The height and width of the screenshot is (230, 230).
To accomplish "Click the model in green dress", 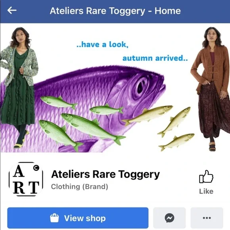I will coord(18,88).
